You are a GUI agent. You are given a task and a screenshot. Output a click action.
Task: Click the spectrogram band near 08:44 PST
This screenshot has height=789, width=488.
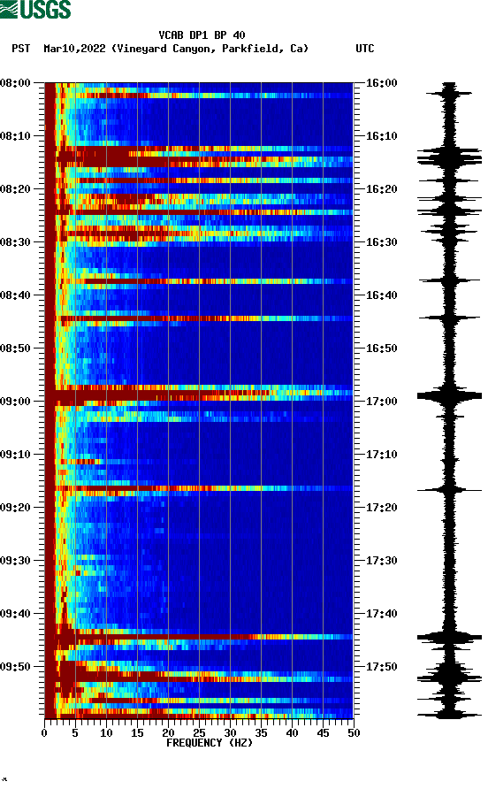(199, 318)
